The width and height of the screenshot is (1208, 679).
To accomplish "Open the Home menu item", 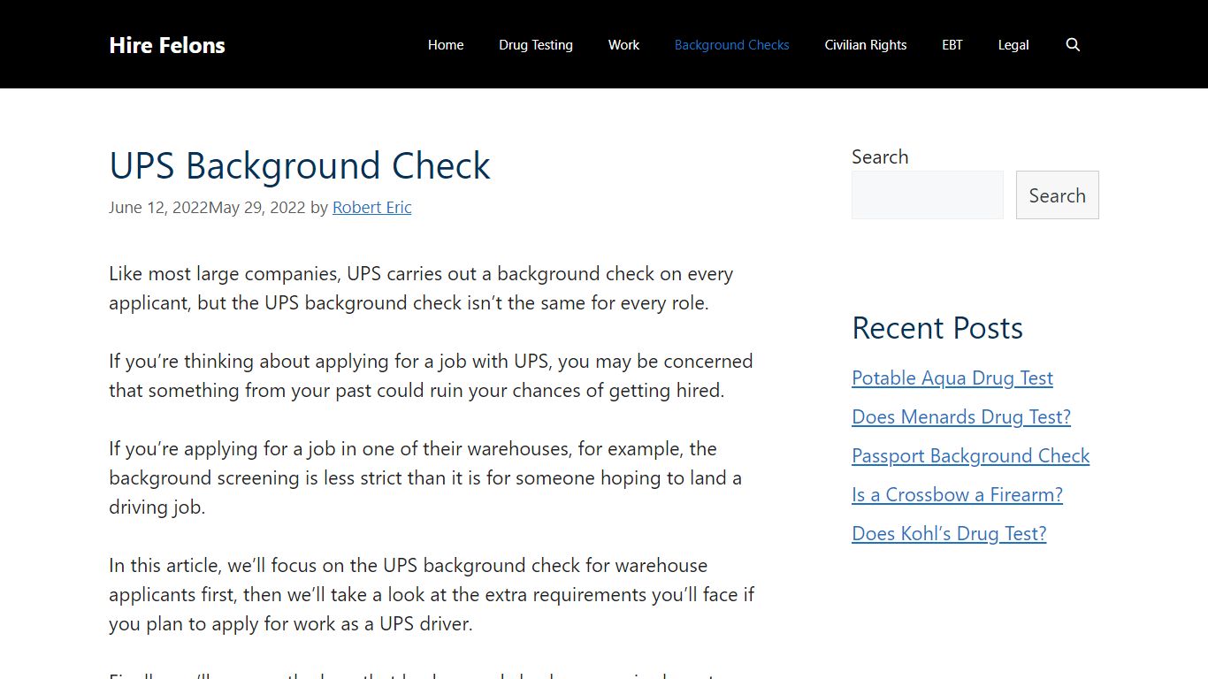I will click(446, 45).
